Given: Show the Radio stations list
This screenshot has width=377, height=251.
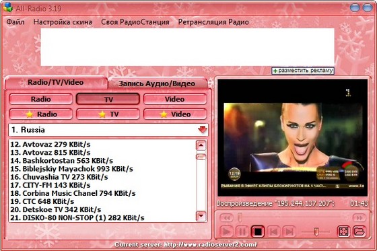Looking at the screenshot, I should click(40, 99).
